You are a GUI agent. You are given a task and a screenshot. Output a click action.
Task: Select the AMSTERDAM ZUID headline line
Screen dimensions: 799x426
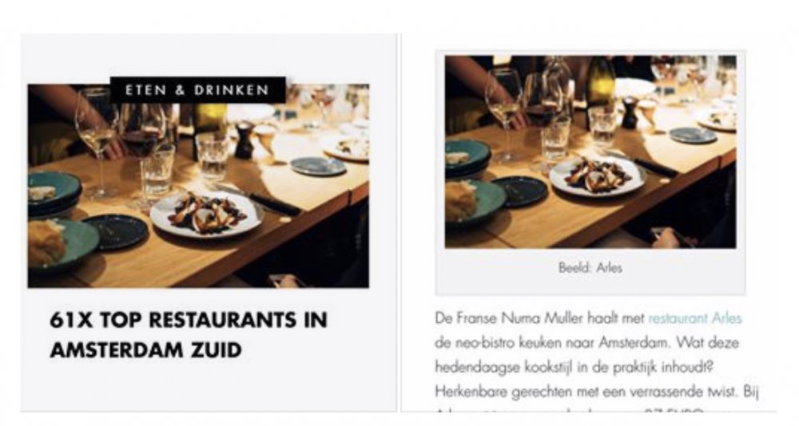145,350
